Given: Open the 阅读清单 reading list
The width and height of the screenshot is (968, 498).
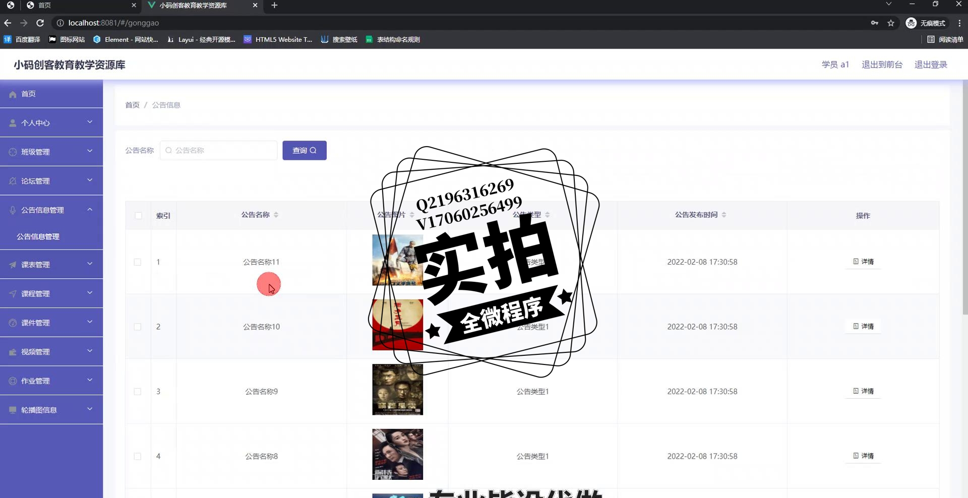Looking at the screenshot, I should [945, 39].
